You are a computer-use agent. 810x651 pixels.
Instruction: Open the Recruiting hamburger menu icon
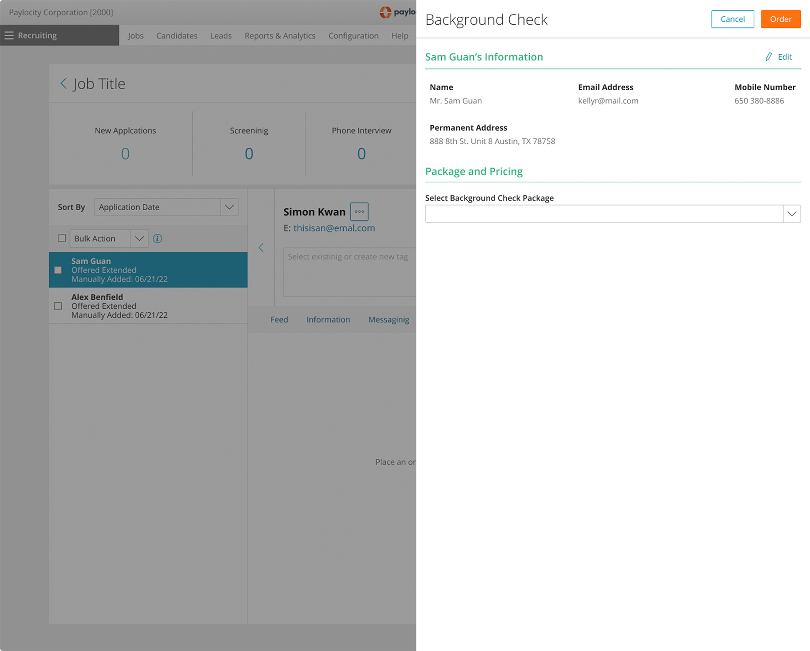click(x=9, y=35)
